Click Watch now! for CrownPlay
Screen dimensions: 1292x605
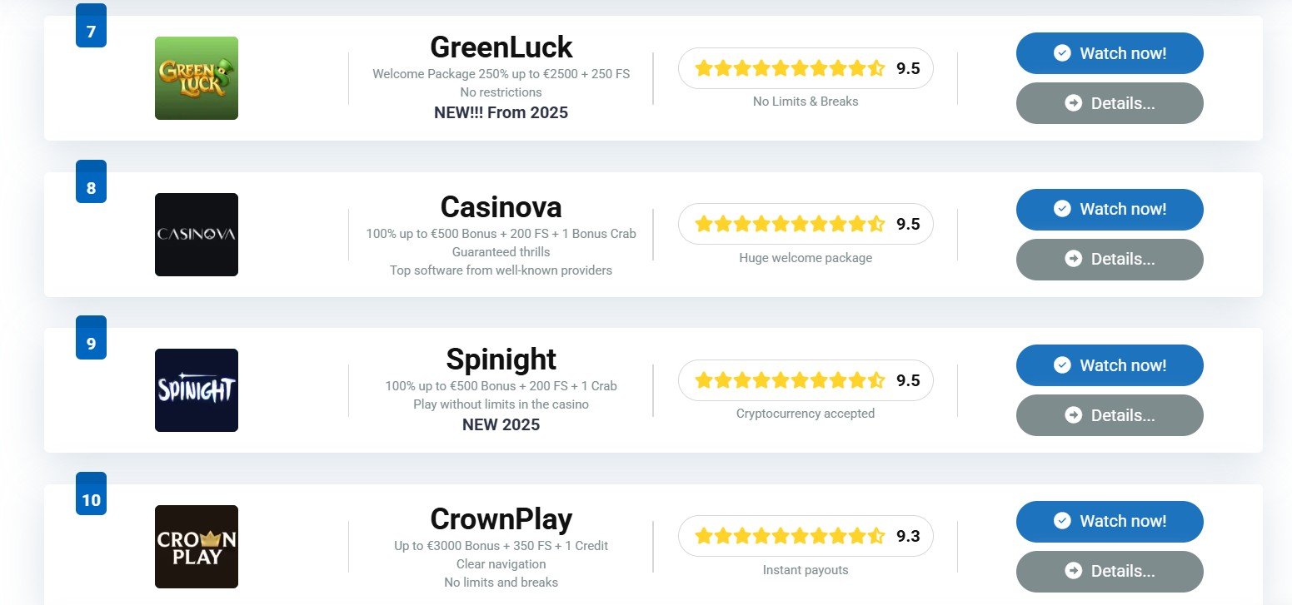pyautogui.click(x=1110, y=521)
